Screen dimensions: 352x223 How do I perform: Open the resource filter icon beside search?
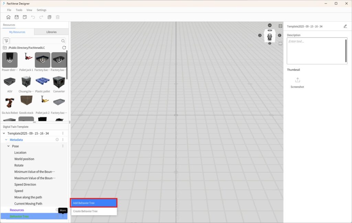tap(6, 41)
